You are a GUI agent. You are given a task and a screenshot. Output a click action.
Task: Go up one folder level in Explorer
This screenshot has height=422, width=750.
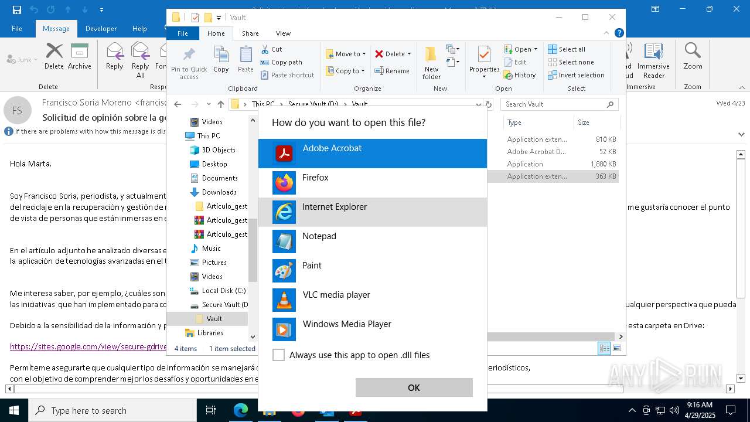point(220,104)
